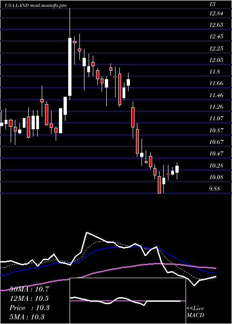Click the 10.87 price axis label

(216, 131)
